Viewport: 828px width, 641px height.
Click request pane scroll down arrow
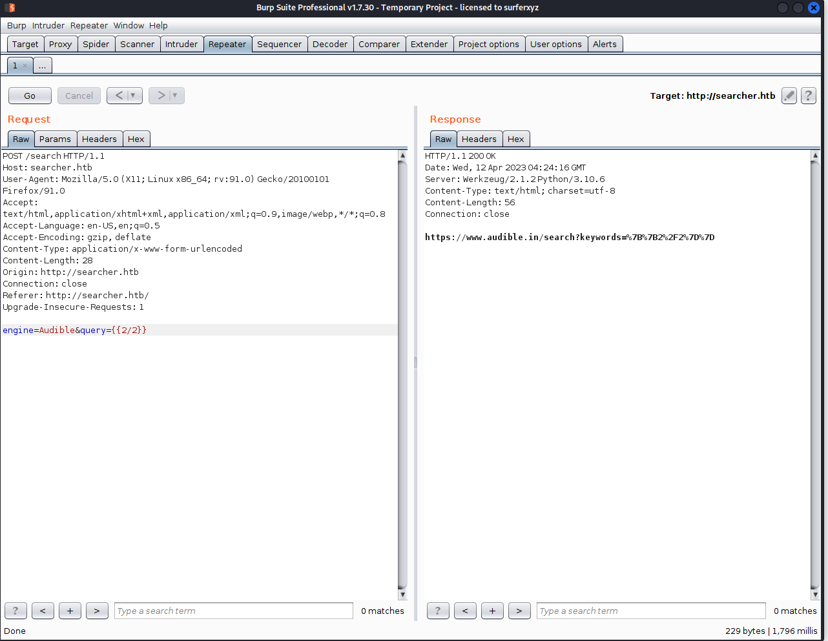click(x=402, y=595)
